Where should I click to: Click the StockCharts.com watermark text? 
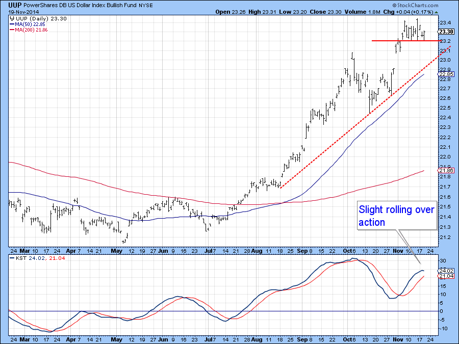(x=415, y=5)
